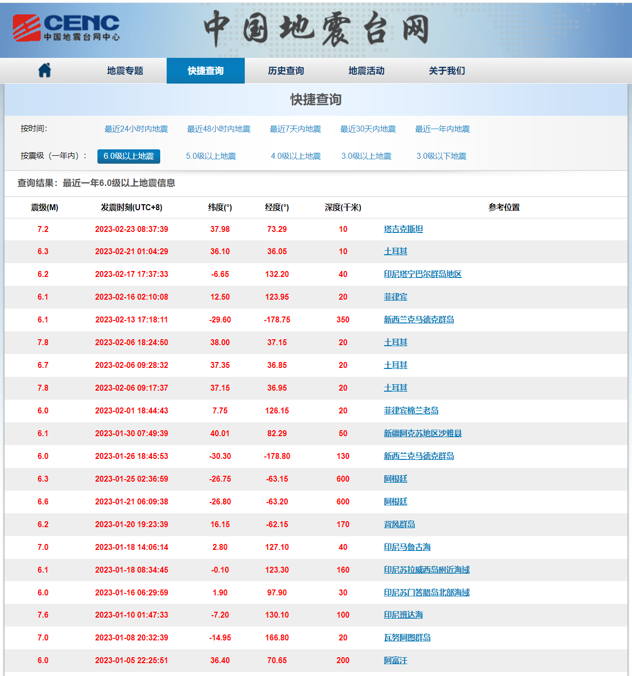Select longitude value 166.80
632x676 pixels.
click(x=277, y=637)
